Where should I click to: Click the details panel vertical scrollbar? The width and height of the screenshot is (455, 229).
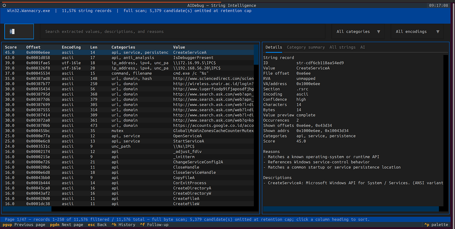[446, 130]
